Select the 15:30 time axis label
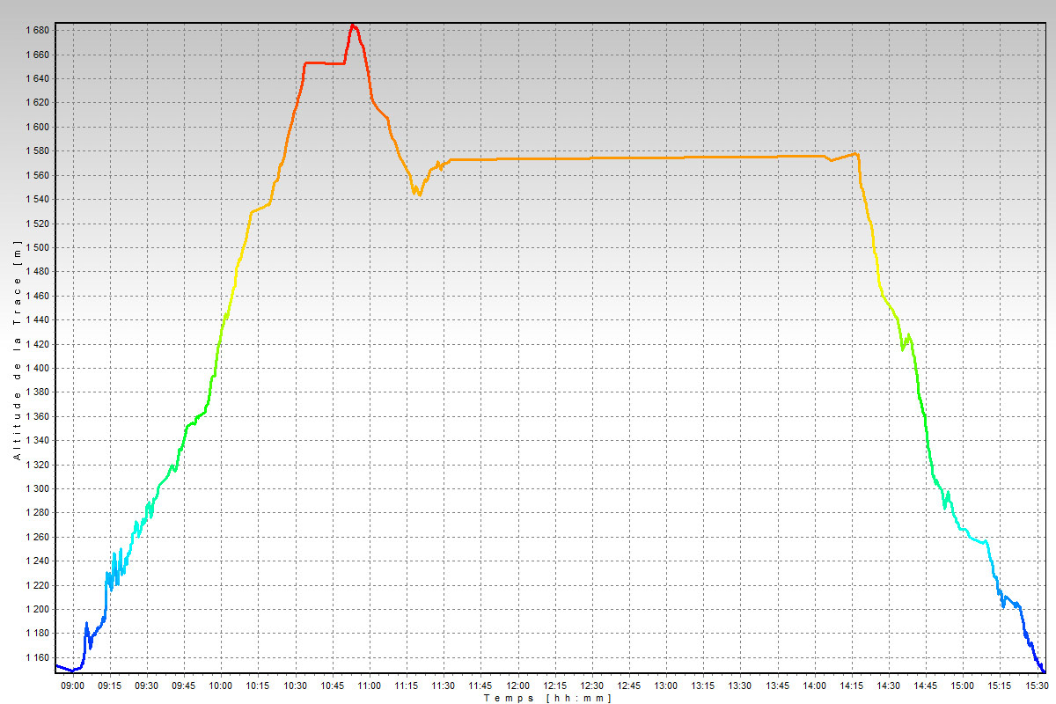Image resolution: width=1056 pixels, height=704 pixels. pyautogui.click(x=1037, y=686)
